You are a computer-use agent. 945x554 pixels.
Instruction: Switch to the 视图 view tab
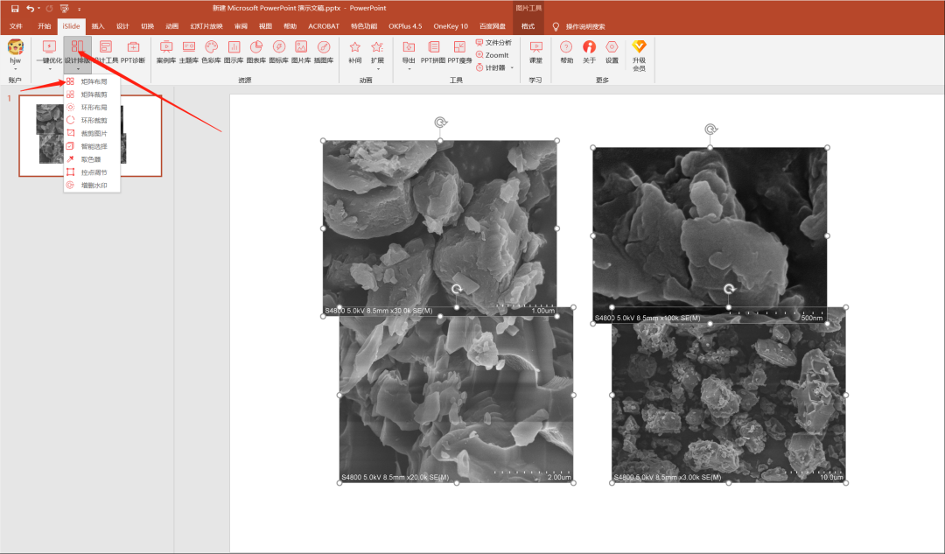pos(265,26)
